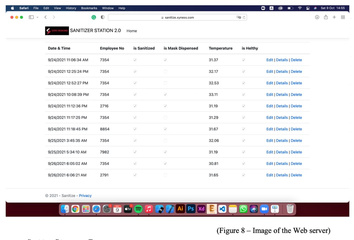Click the Safari back arrow
This screenshot has width=354, height=240.
tap(46, 17)
